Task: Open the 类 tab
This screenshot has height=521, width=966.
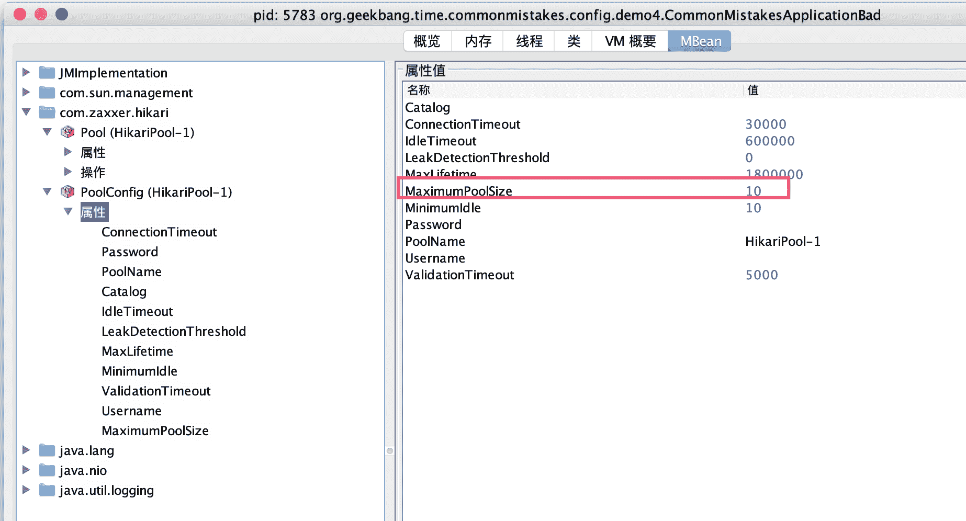Action: tap(574, 41)
